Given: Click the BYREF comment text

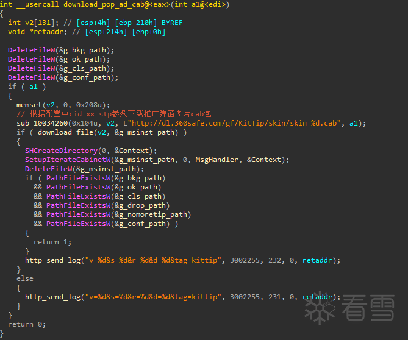Looking at the screenshot, I should (x=172, y=23).
